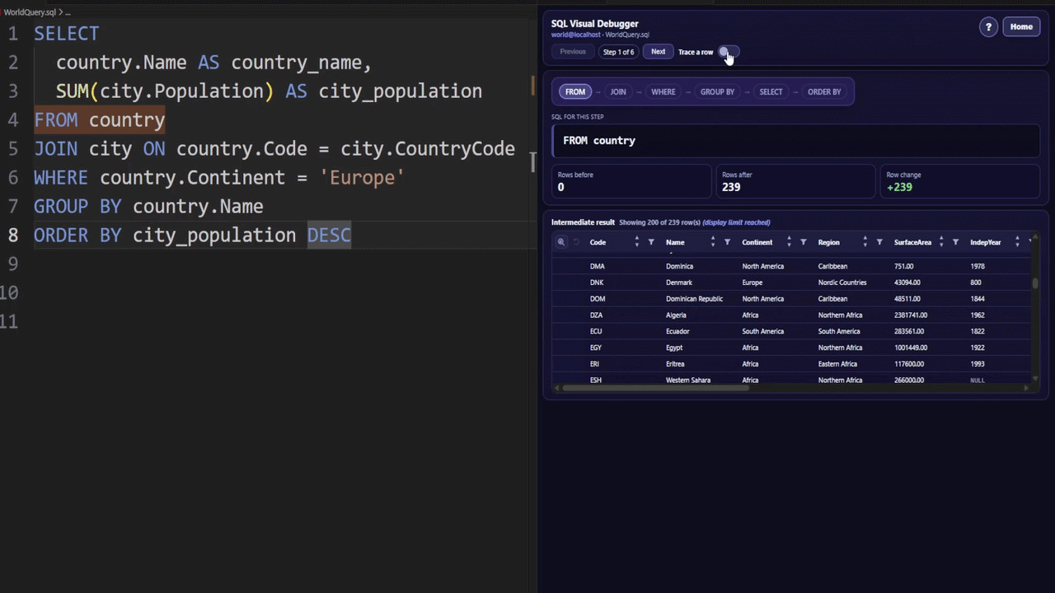The image size is (1055, 593).
Task: Sort the Region column with its arrows
Action: pos(865,242)
